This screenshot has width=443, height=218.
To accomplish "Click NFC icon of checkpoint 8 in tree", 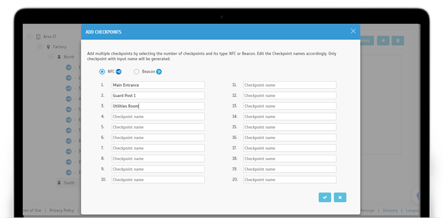I will pos(68,141).
